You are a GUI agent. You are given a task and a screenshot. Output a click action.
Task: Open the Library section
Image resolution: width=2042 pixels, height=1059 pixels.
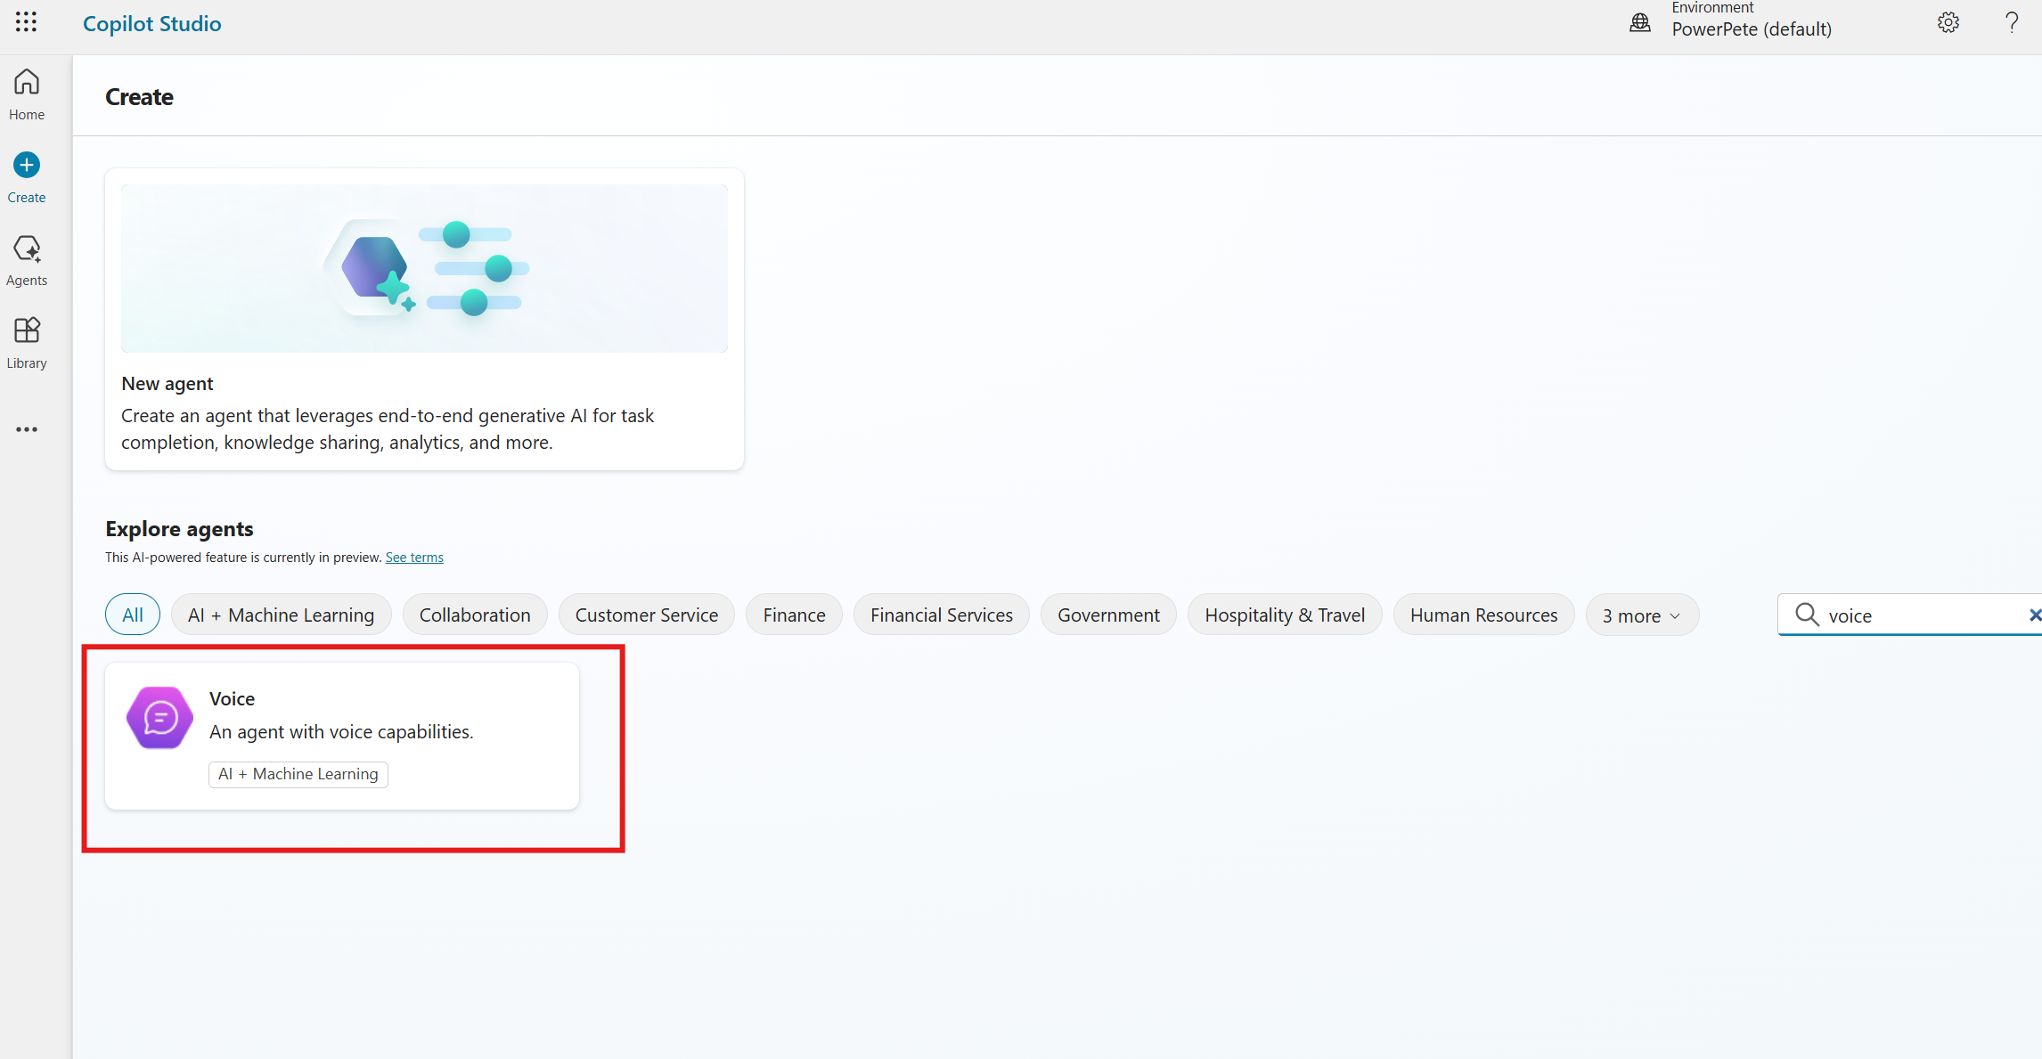coord(27,343)
